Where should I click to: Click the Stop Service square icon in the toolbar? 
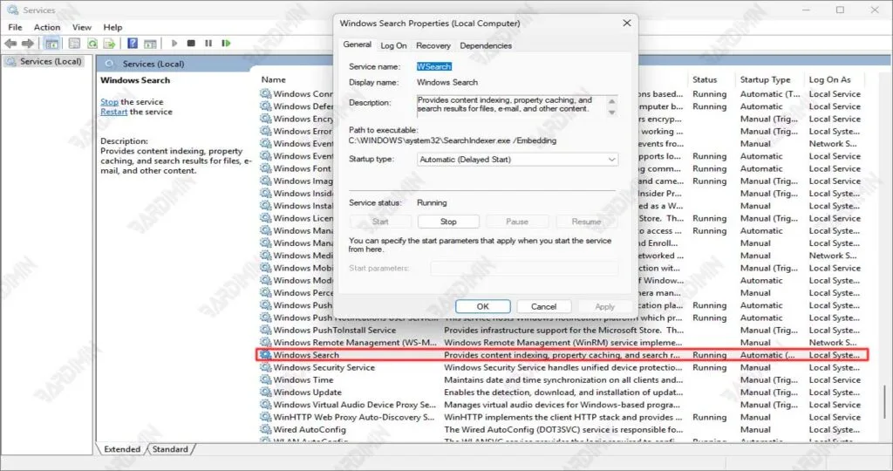(x=191, y=44)
